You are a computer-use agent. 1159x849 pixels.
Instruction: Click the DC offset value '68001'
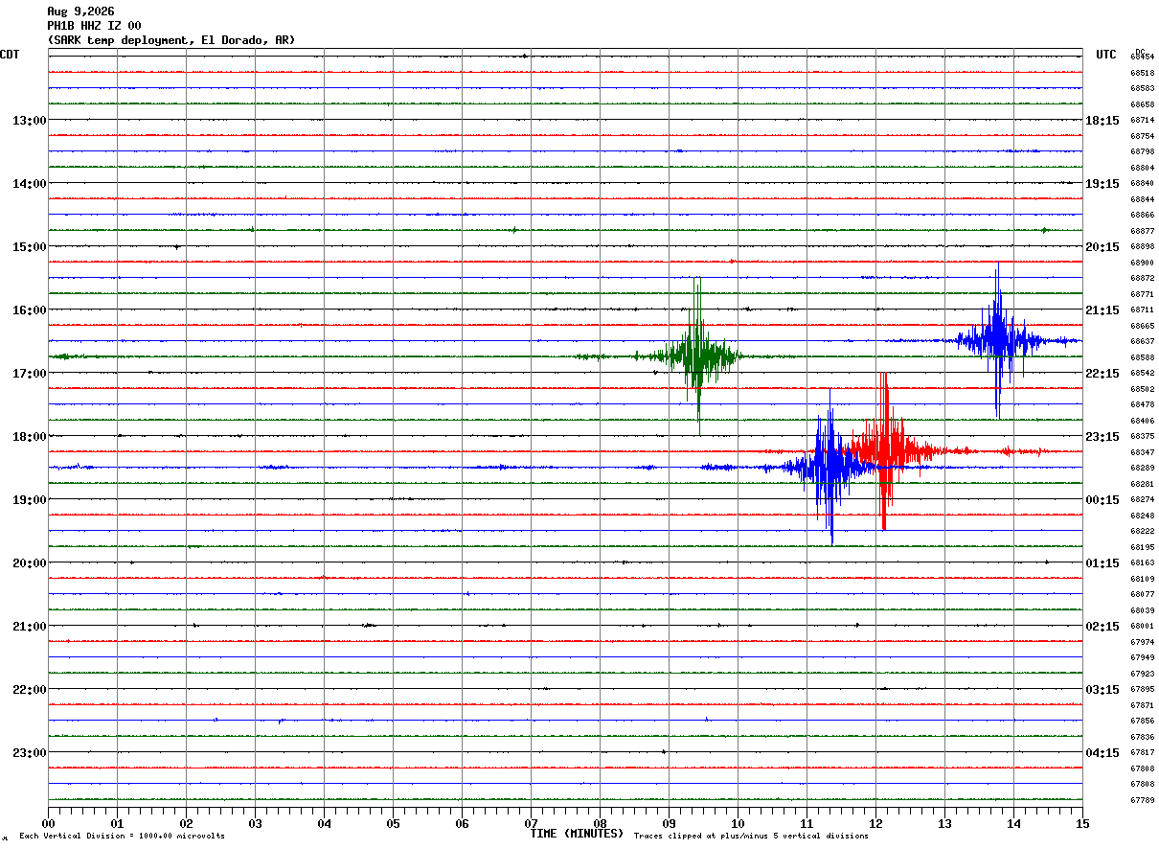(1142, 626)
